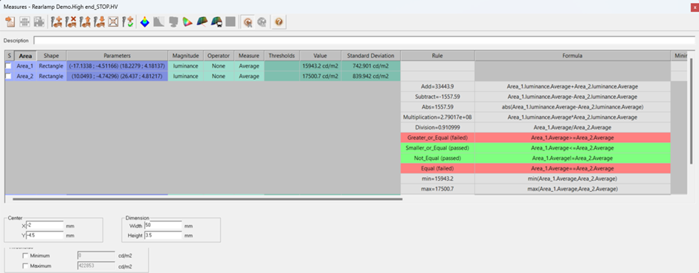Click the color gamut triangle icon
Image resolution: width=699 pixels, height=273 pixels.
click(187, 22)
